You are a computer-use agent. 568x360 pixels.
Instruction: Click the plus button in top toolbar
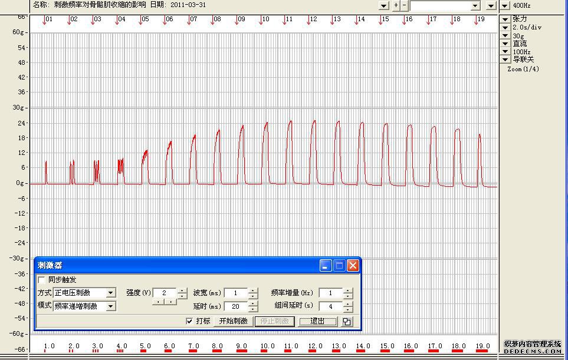click(396, 5)
